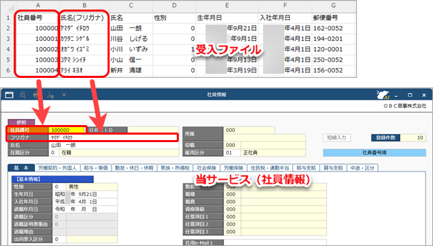Screen dimensions: 433x246
Task: Click the 任意項目3 code field
Action: pyautogui.click(x=232, y=232)
